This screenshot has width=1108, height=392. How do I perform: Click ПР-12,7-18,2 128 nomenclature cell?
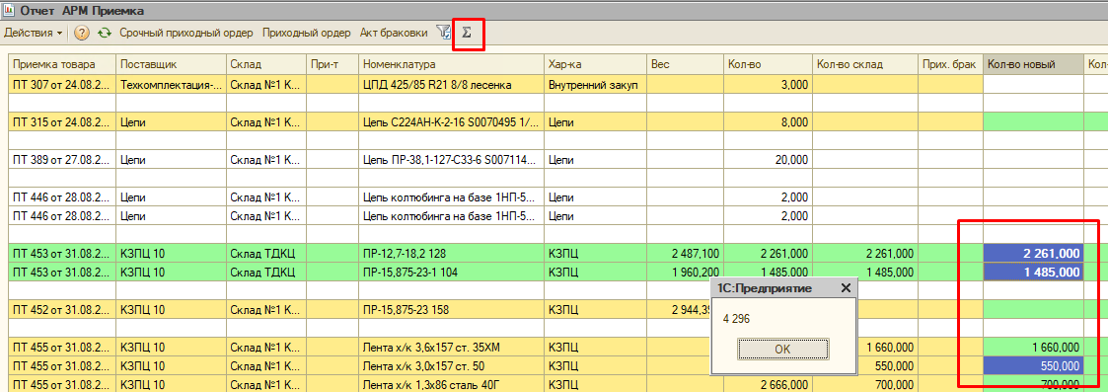coord(451,253)
